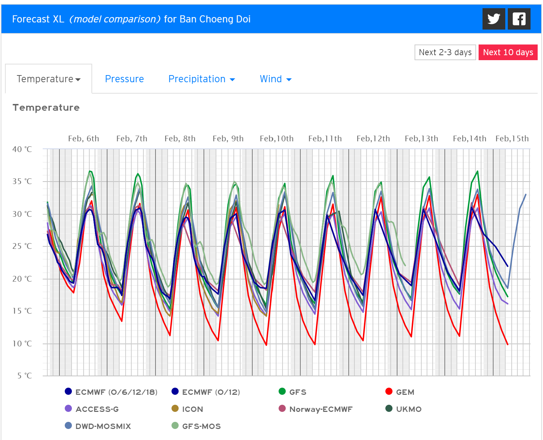Image resolution: width=543 pixels, height=440 pixels.
Task: Hide the ECMWF (0/6/12/18) series label
Action: pyautogui.click(x=116, y=392)
